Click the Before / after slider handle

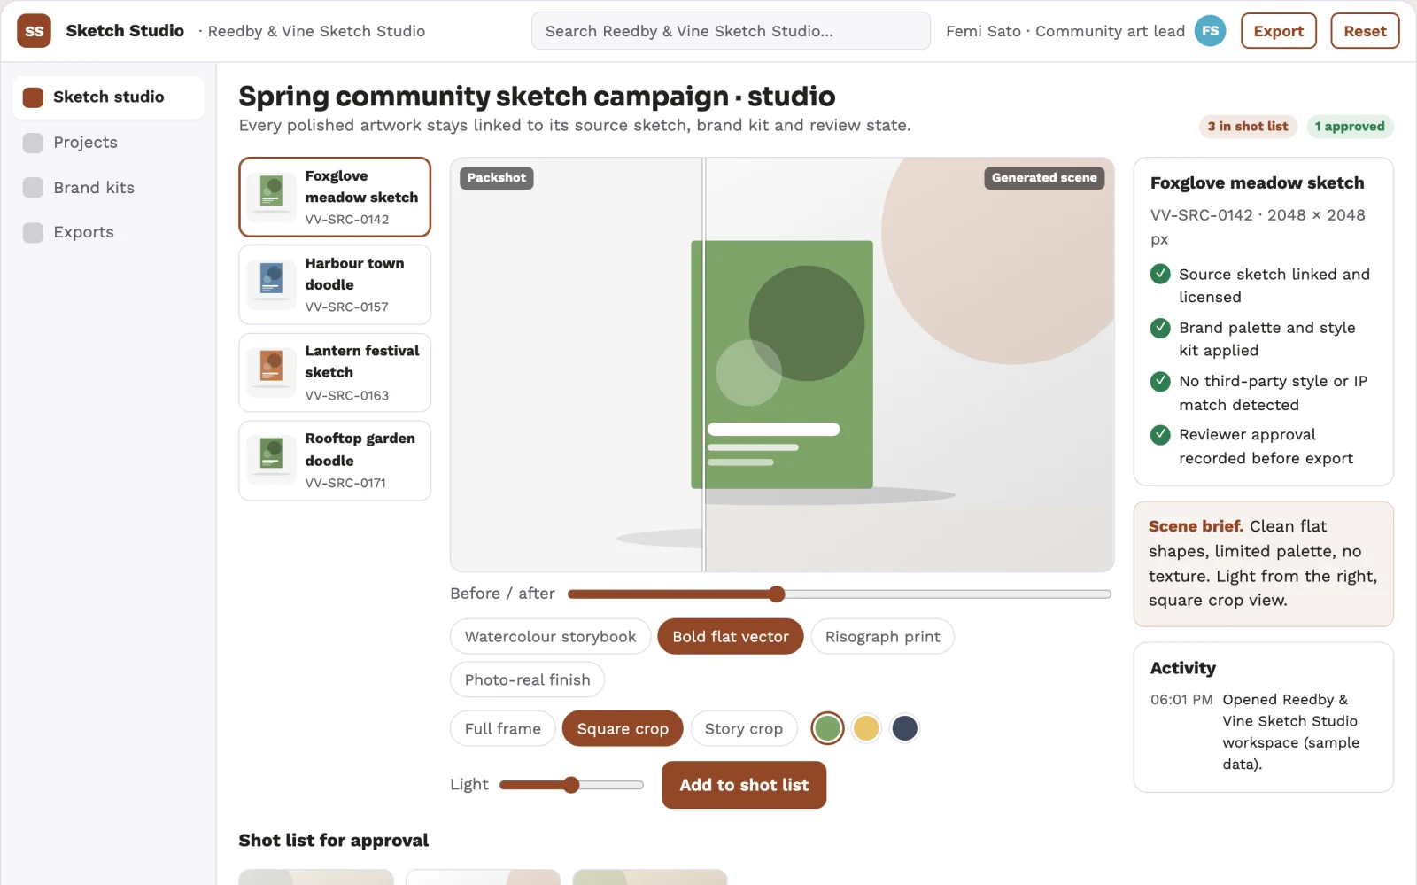pyautogui.click(x=777, y=594)
